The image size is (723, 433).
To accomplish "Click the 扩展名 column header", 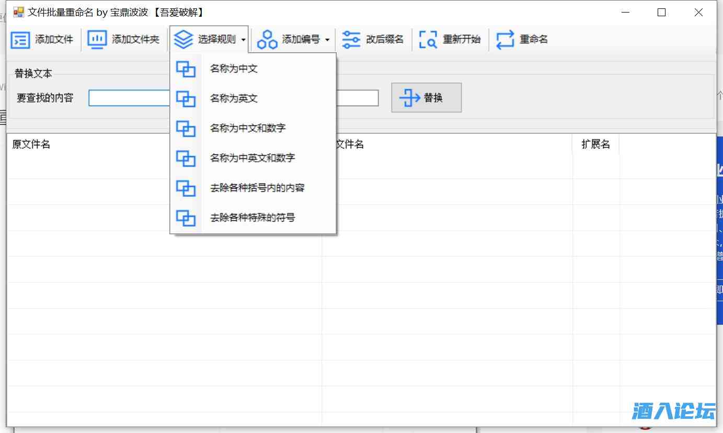I will (x=595, y=144).
